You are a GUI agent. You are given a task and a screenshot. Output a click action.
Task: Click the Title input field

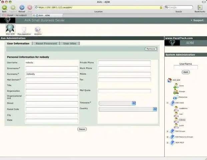(x=52, y=85)
